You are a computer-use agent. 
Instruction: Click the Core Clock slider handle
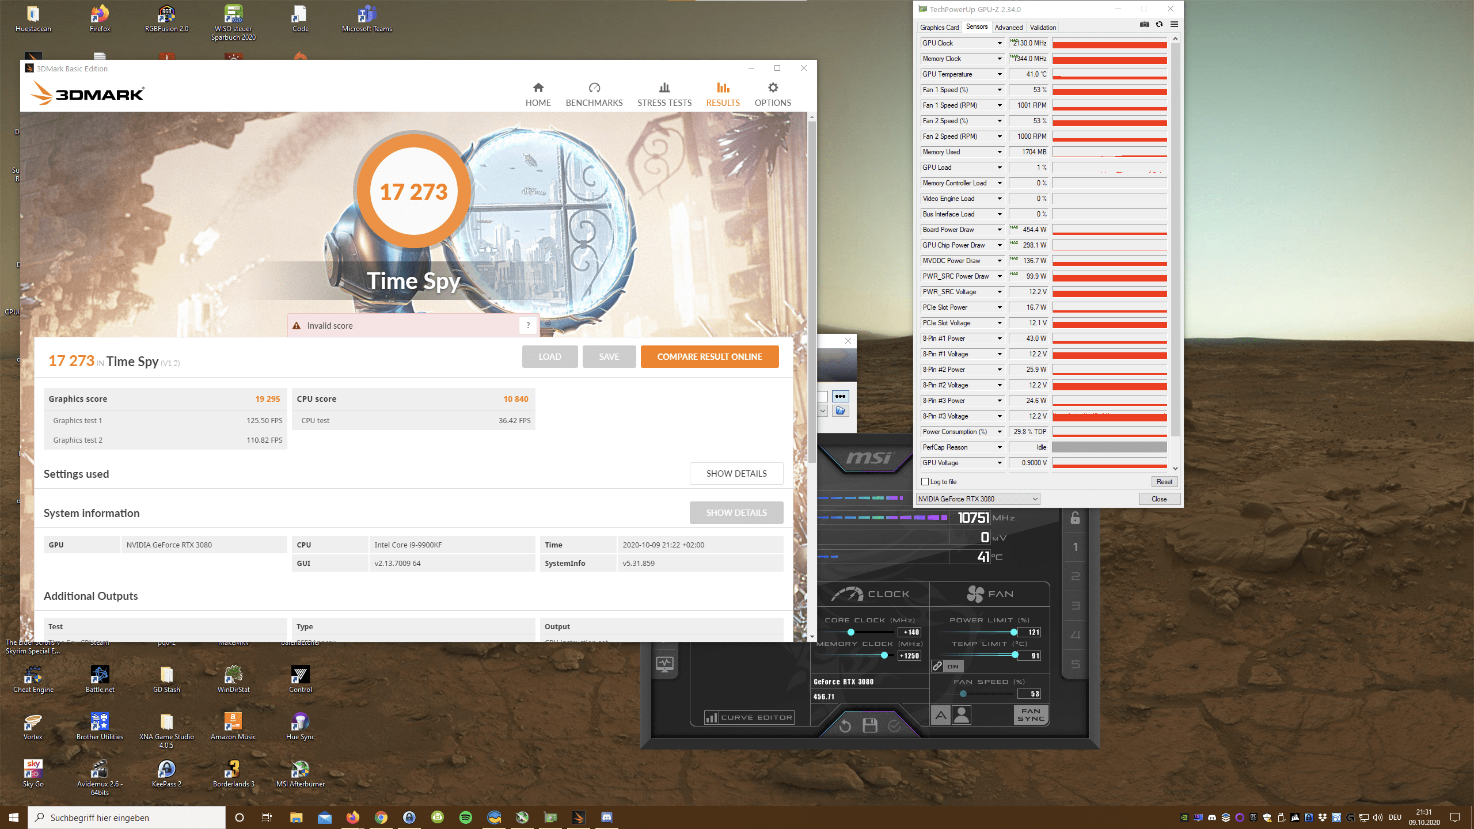tap(850, 632)
